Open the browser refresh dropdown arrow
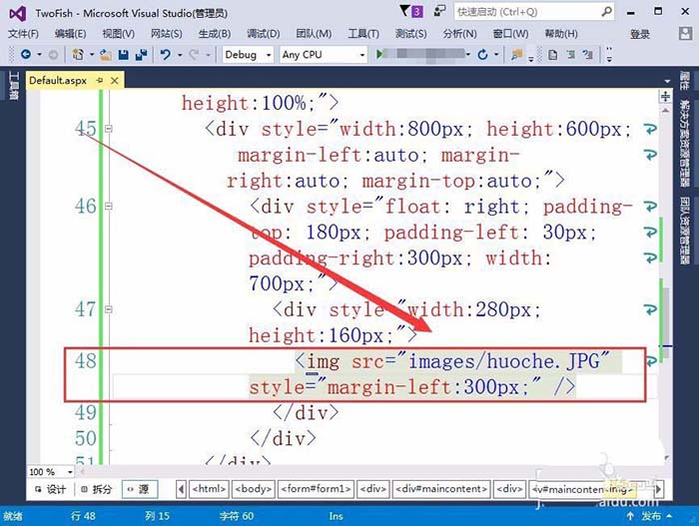Screen dimensions: 699x526 (496, 55)
